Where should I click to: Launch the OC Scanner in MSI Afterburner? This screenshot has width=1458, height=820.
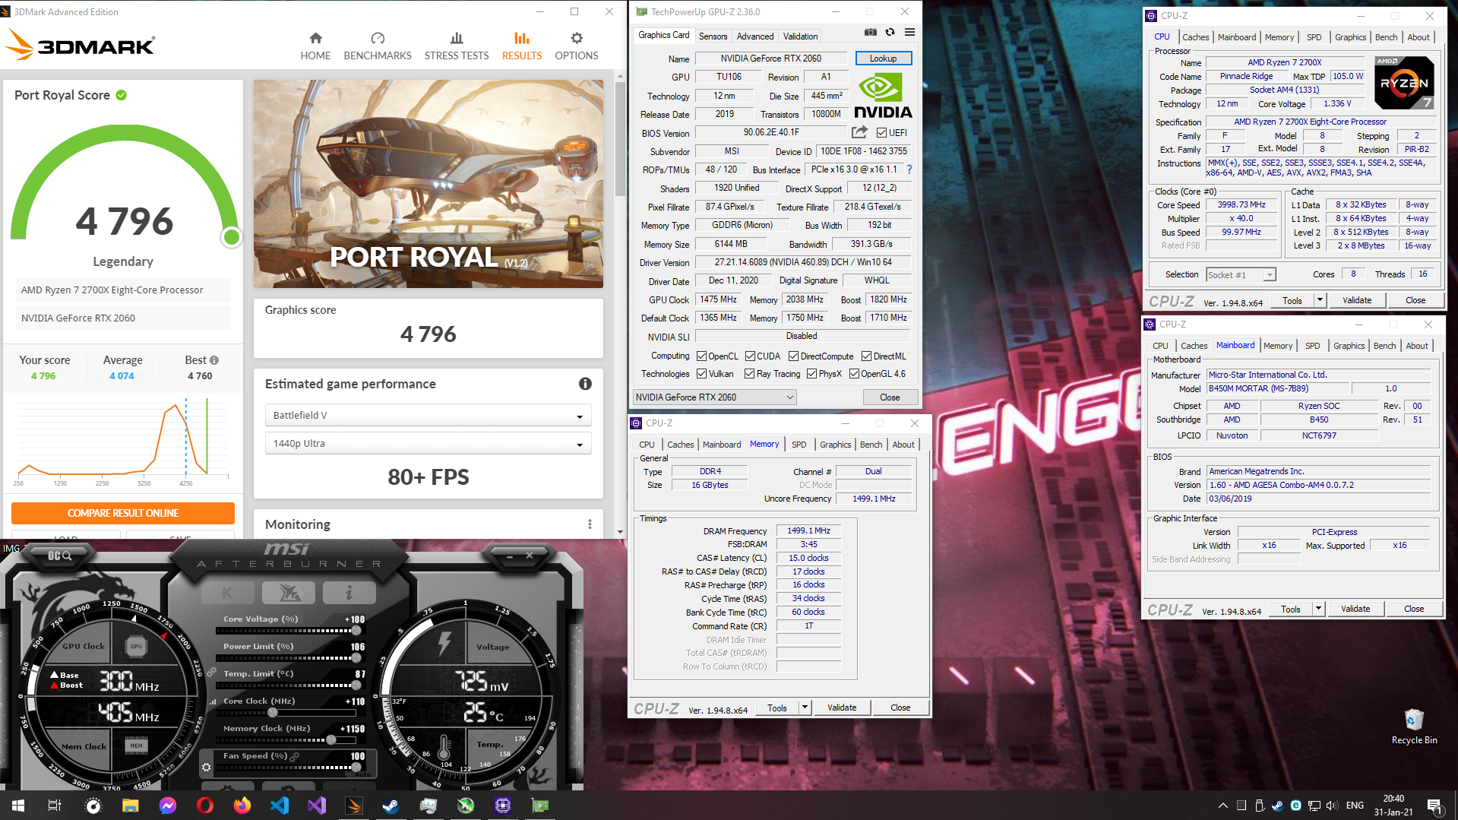59,556
